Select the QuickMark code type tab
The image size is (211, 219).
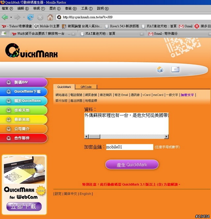coord(64,87)
